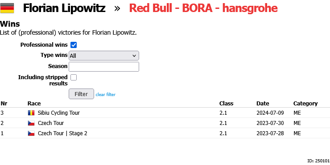Uncheck the Professional wins checkbox

click(x=74, y=45)
